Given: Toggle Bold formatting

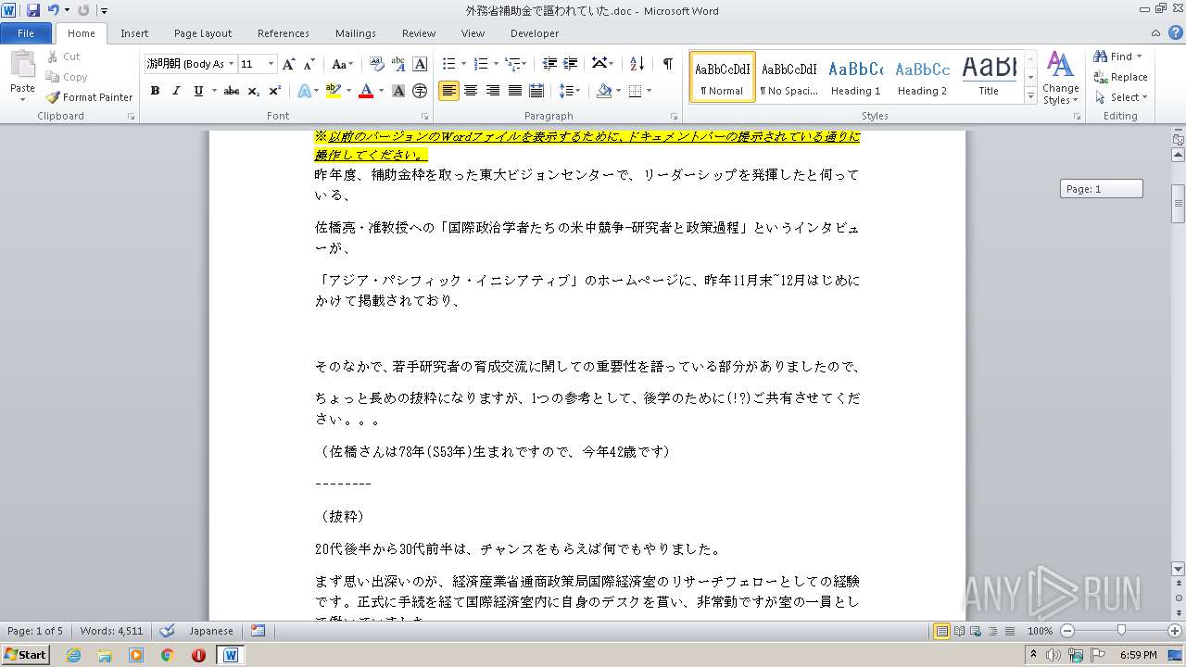Looking at the screenshot, I should click(155, 91).
